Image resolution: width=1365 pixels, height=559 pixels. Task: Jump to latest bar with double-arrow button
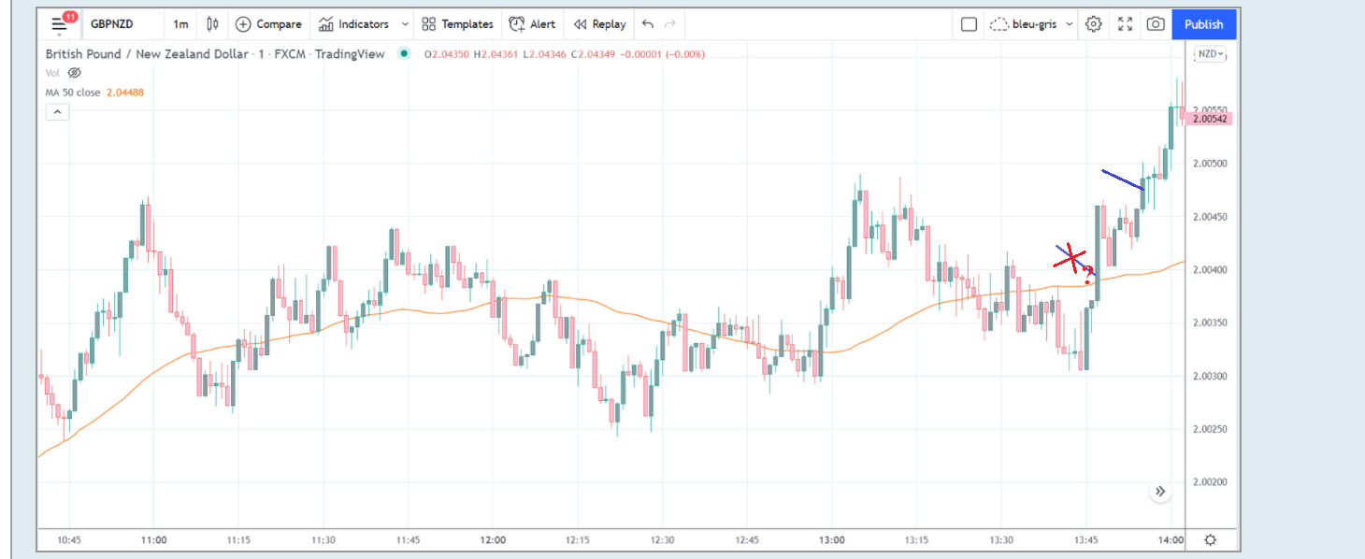1160,491
